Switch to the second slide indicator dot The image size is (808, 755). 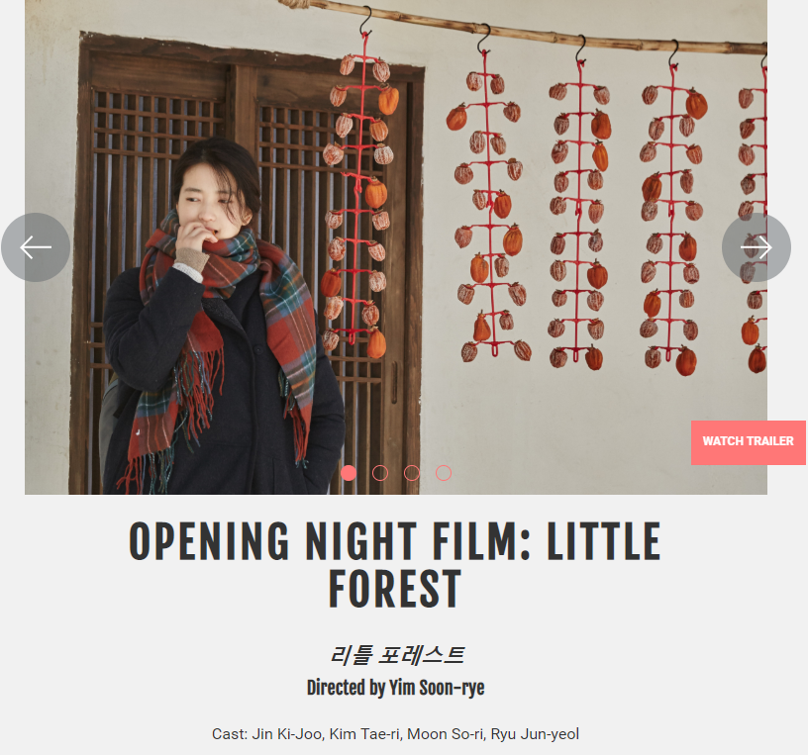[380, 473]
